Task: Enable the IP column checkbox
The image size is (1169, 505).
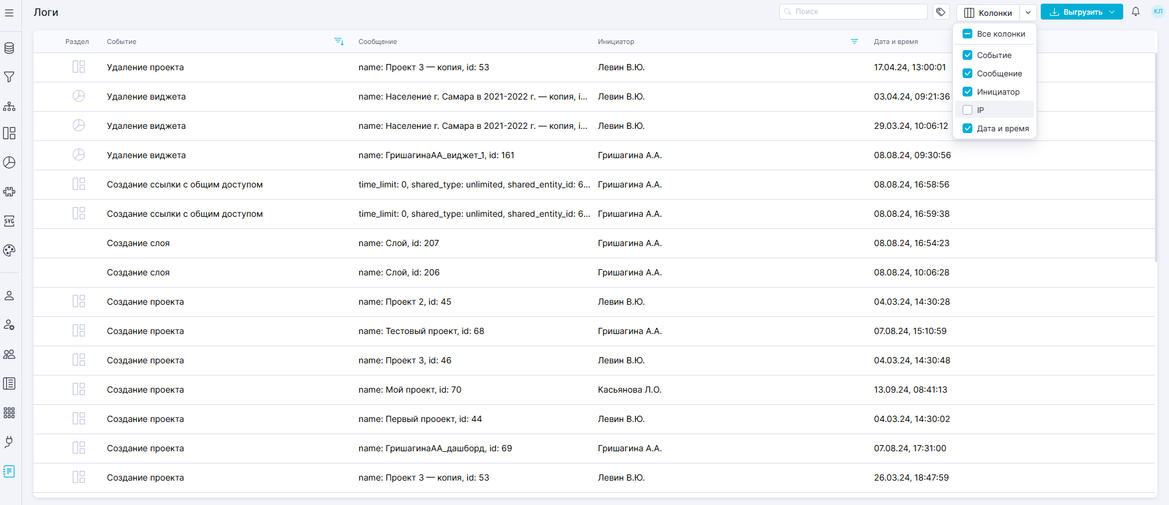Action: 967,110
